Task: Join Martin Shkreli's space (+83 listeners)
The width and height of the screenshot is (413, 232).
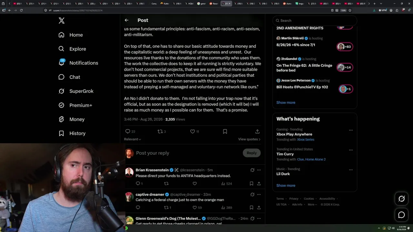Action: coord(345,47)
